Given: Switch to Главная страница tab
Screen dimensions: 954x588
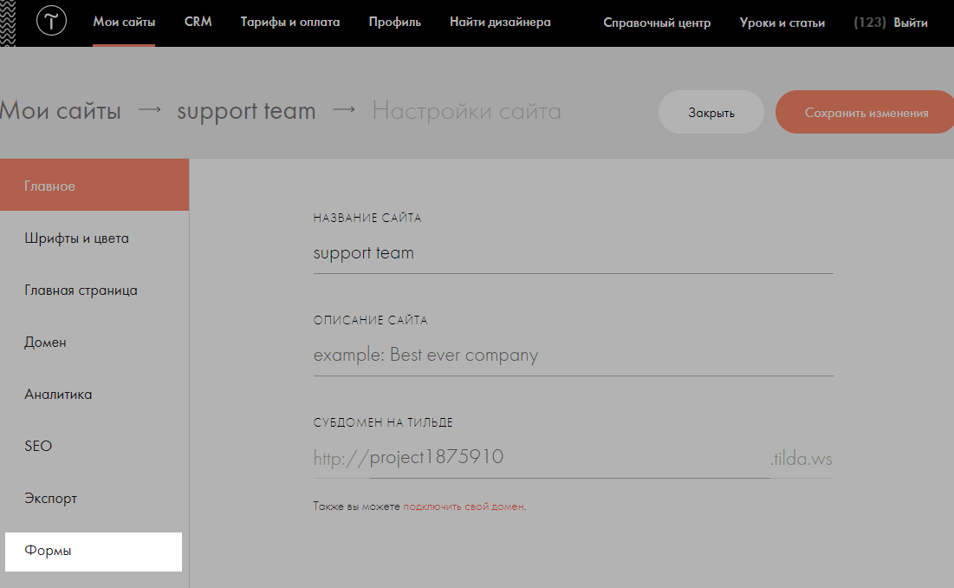Looking at the screenshot, I should 81,291.
